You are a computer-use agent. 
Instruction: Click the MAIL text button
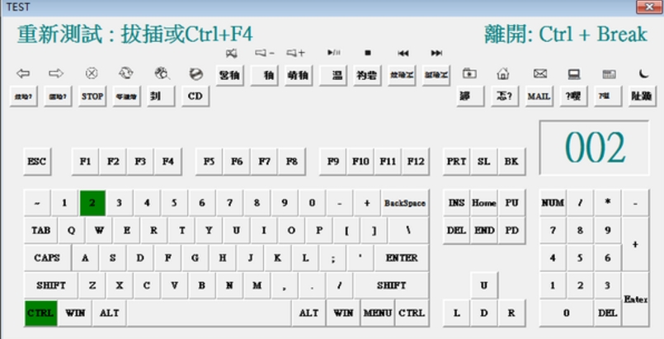tap(539, 97)
